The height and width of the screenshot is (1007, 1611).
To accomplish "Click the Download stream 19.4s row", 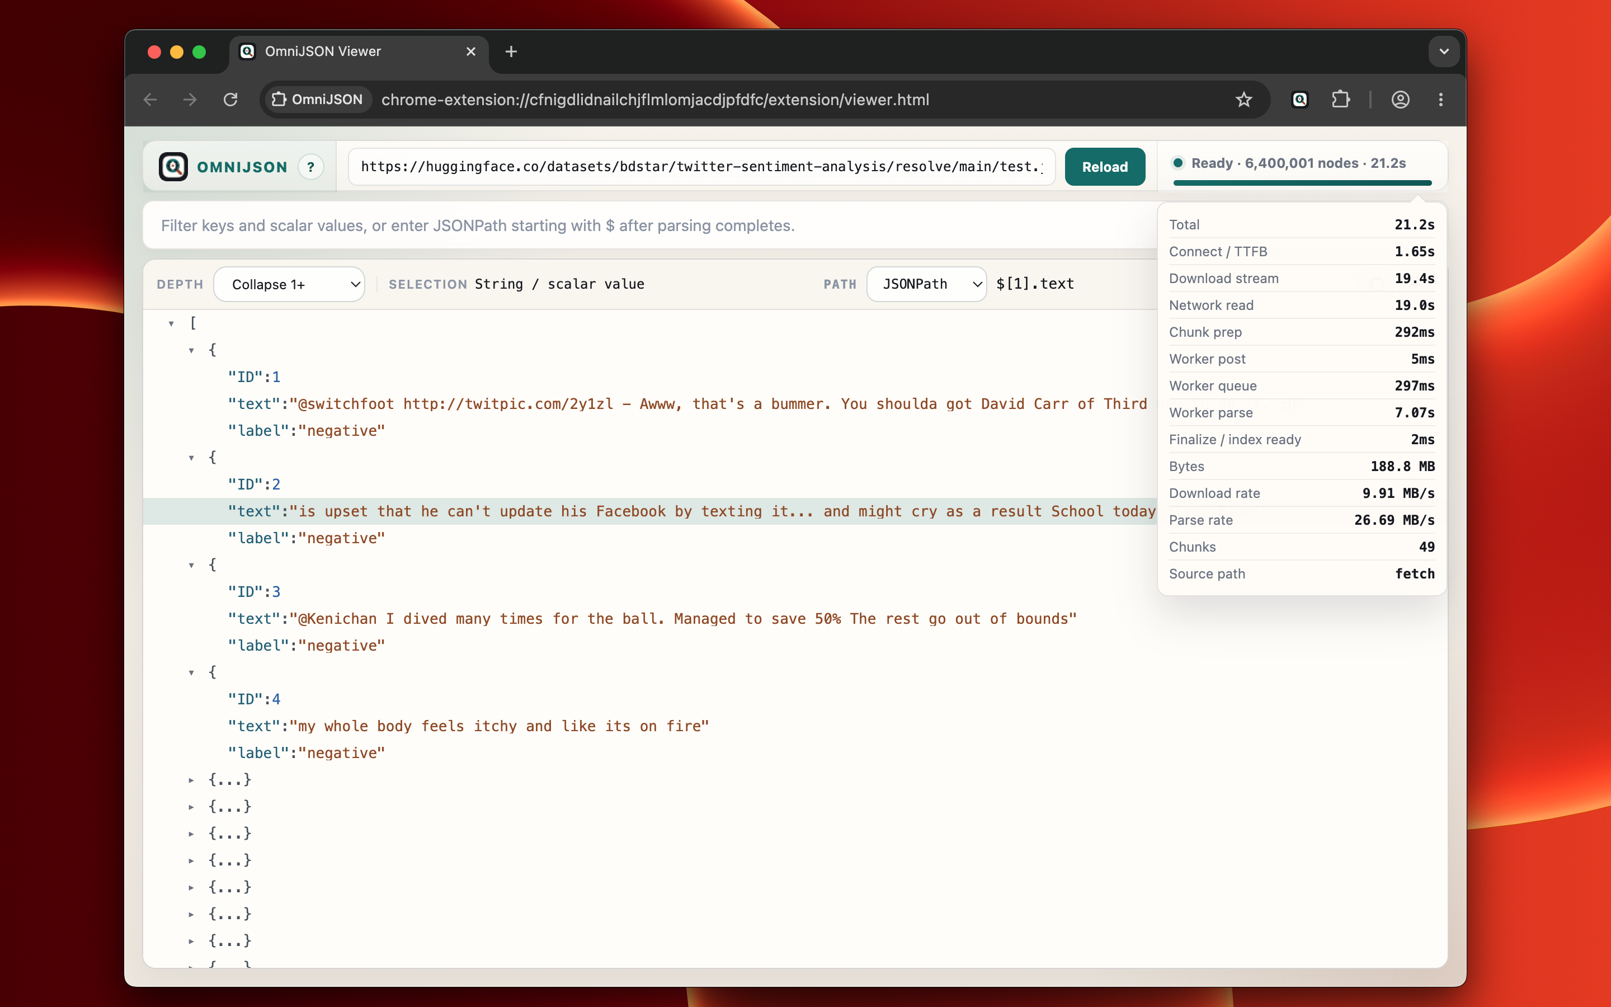I will pyautogui.click(x=1302, y=279).
